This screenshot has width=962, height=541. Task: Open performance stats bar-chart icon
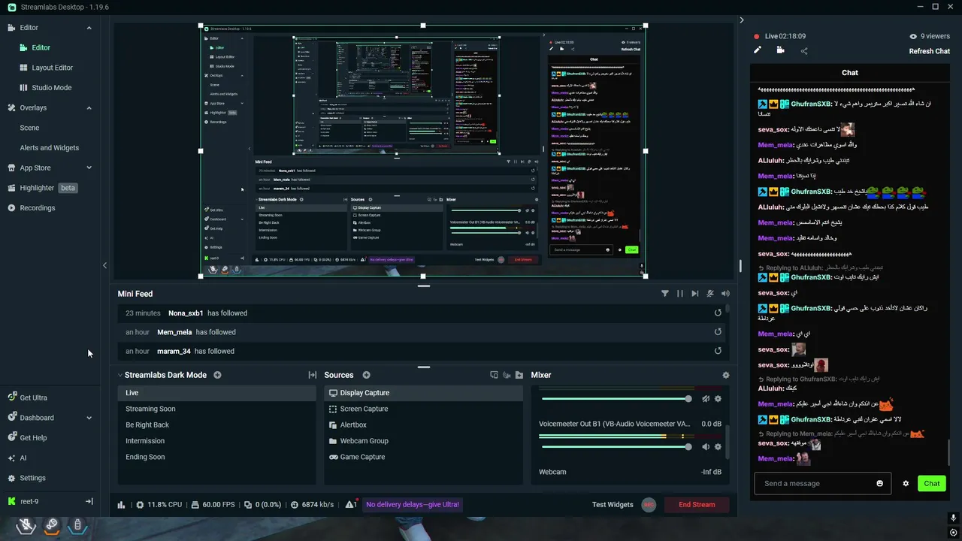coord(122,505)
